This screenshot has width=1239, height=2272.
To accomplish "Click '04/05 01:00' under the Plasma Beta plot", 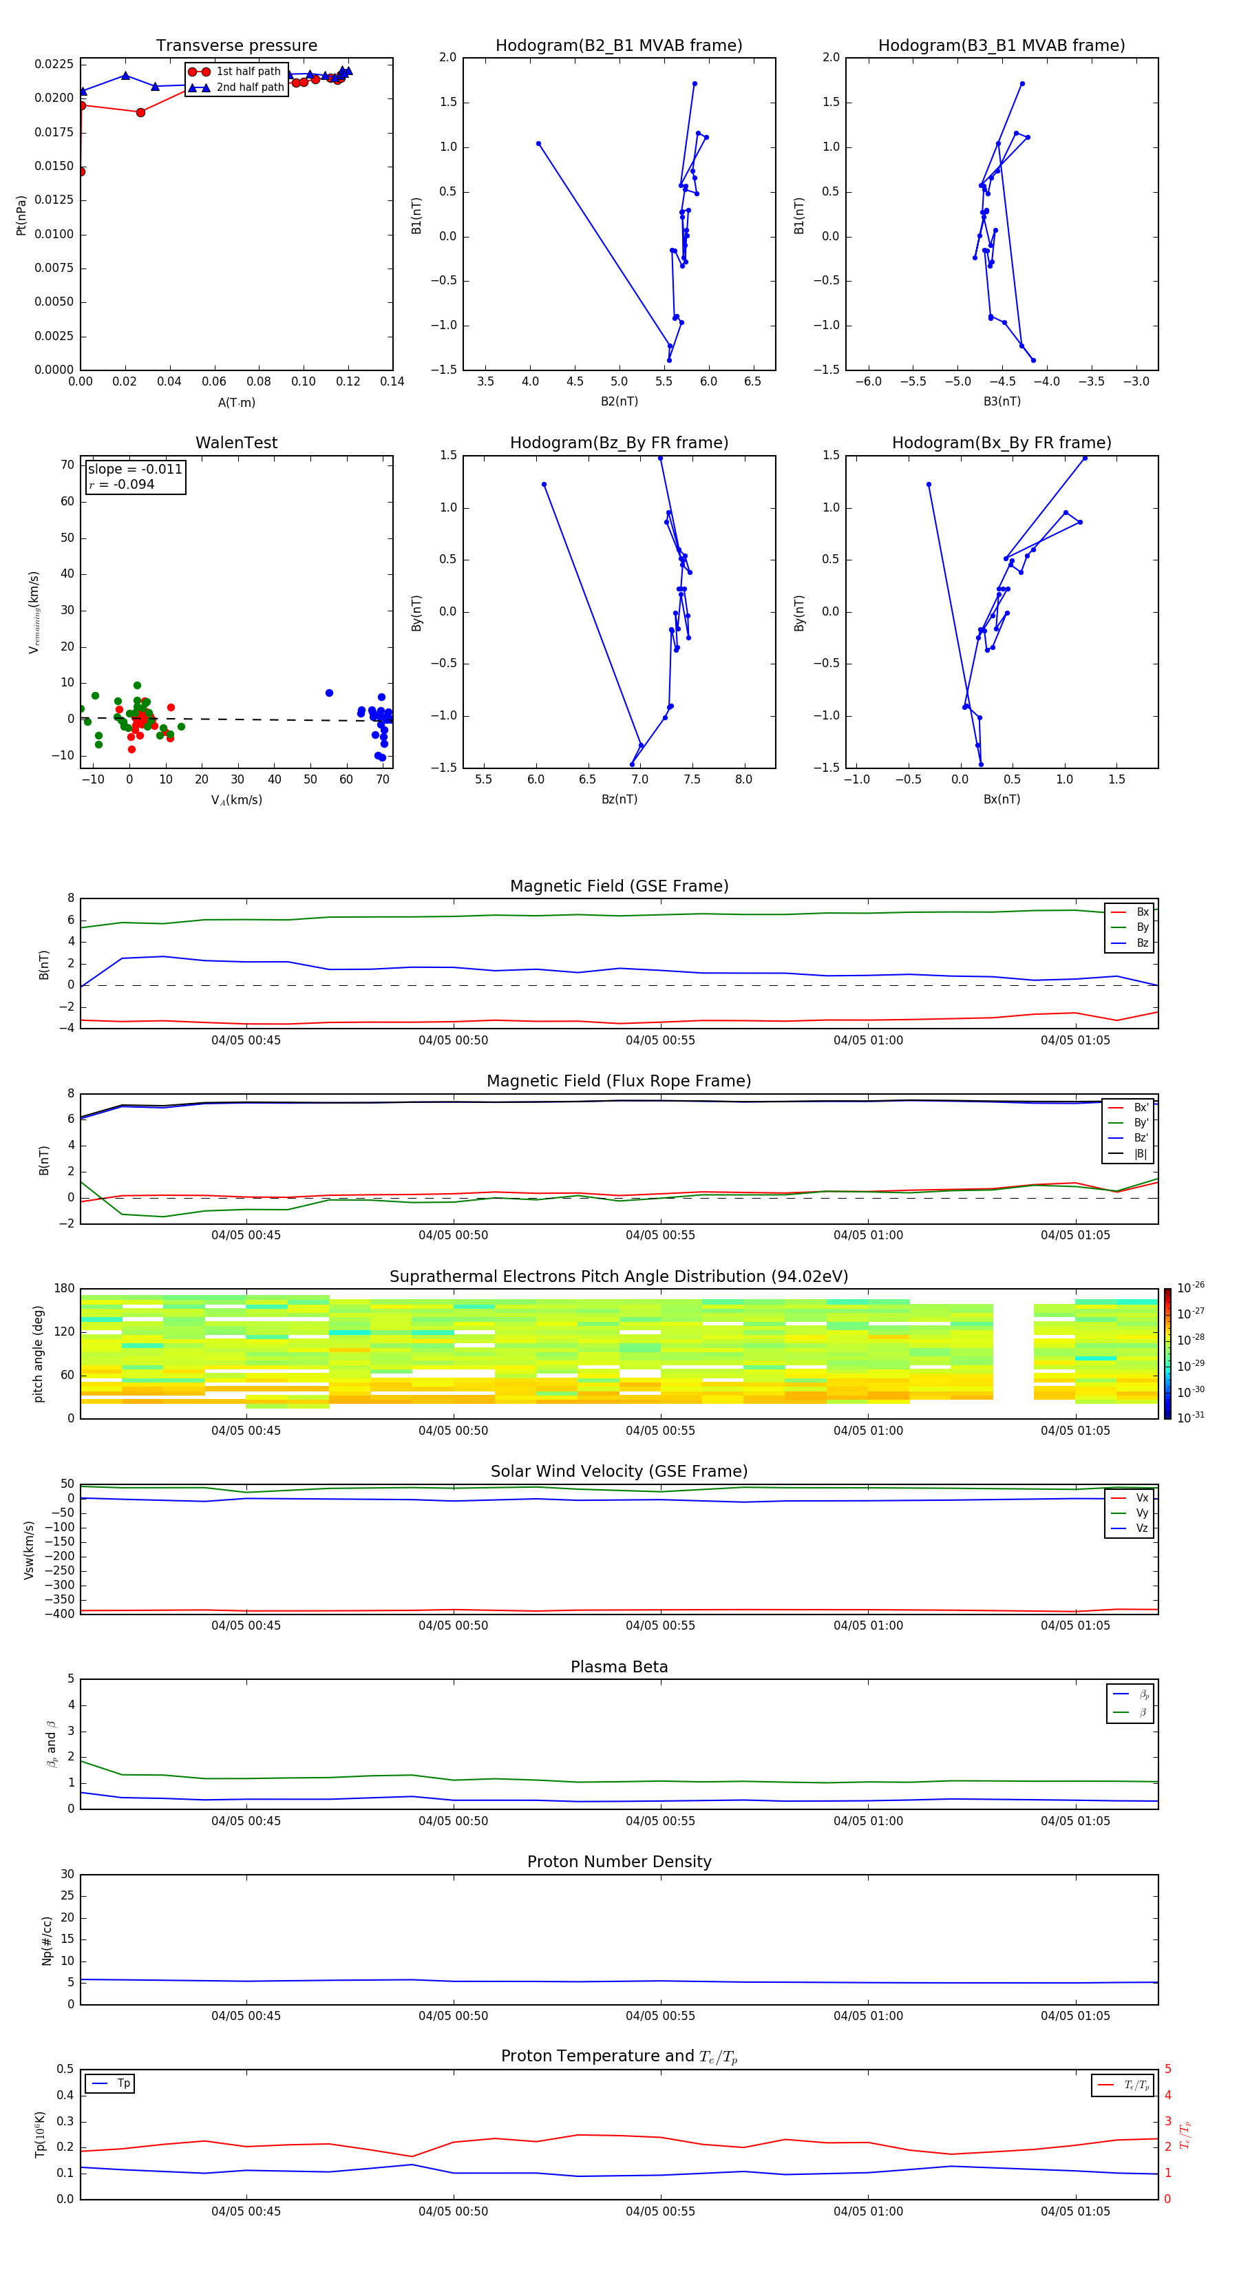I will click(x=869, y=1821).
